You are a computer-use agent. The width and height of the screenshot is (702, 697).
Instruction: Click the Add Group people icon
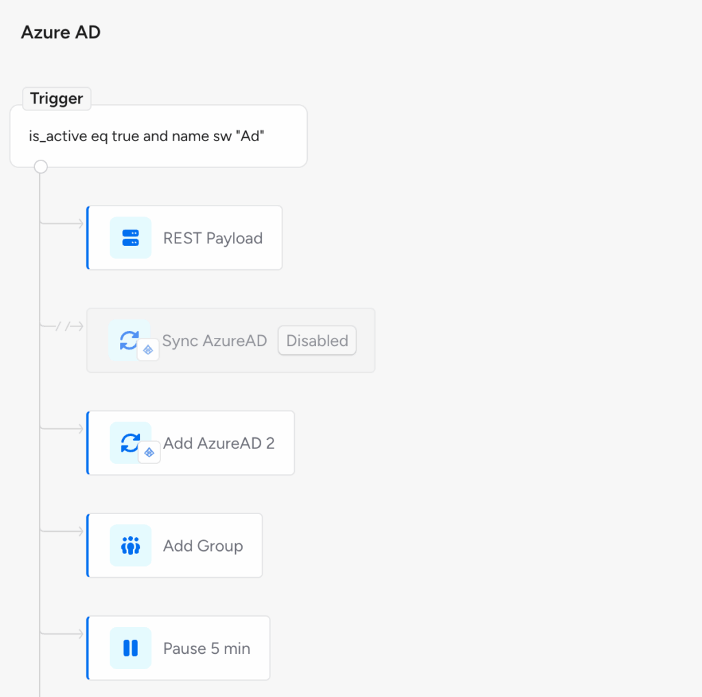point(130,546)
